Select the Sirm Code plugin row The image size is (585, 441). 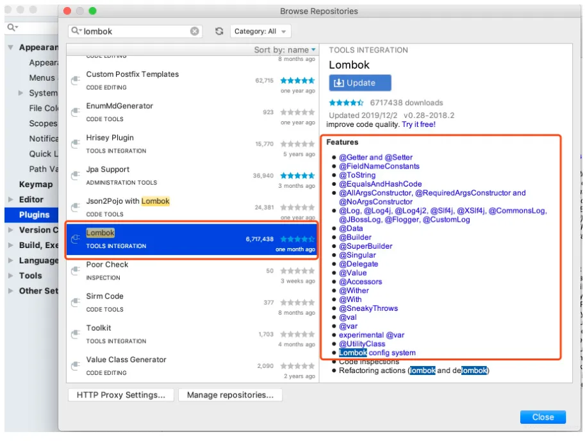point(192,303)
